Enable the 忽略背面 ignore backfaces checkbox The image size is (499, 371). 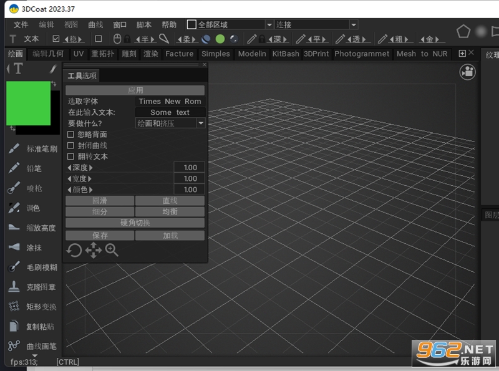coord(70,134)
